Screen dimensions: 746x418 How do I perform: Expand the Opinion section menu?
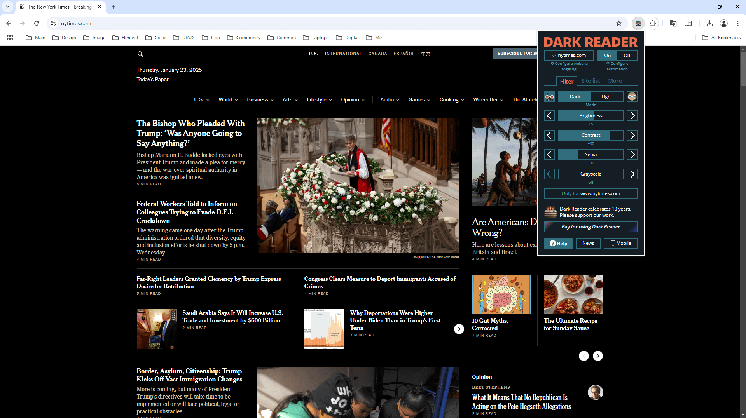pos(353,100)
